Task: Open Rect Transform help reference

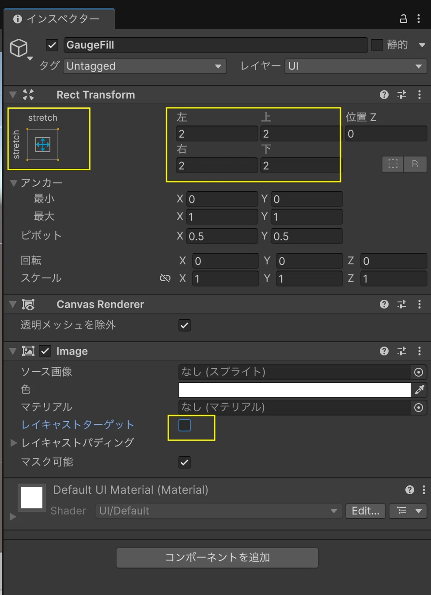Action: pyautogui.click(x=384, y=95)
